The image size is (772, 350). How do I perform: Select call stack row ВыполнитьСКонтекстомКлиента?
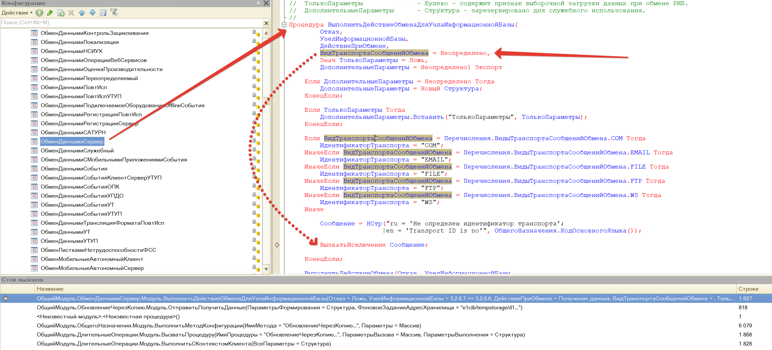coord(386,344)
